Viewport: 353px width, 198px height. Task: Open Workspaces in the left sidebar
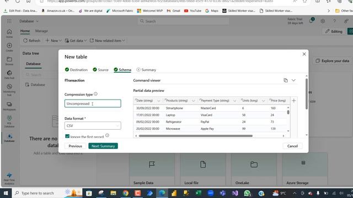coord(9,106)
